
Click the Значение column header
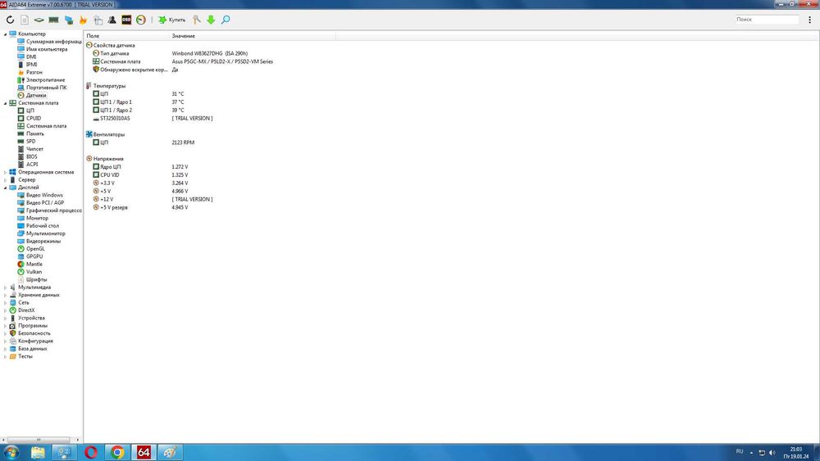click(x=253, y=36)
